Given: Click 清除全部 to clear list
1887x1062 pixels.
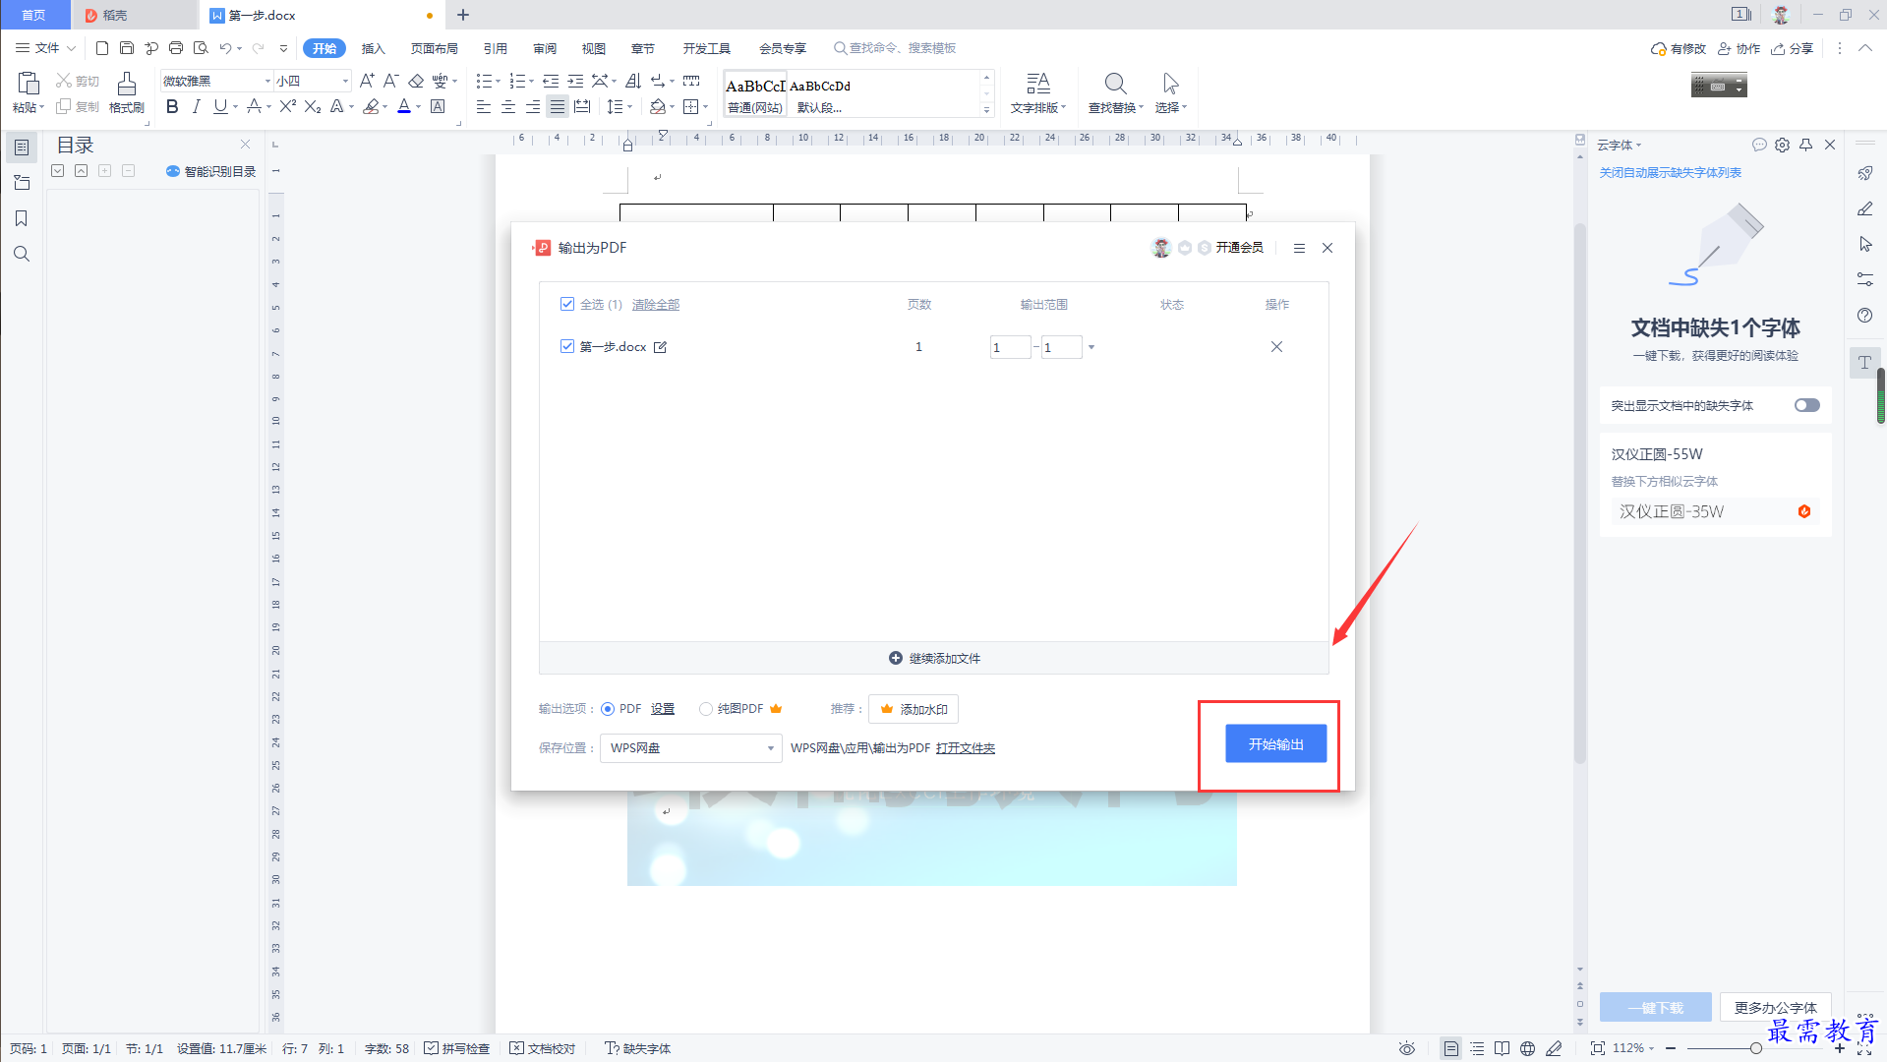Looking at the screenshot, I should point(656,305).
